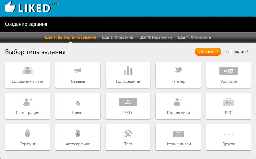The width and height of the screenshot is (256, 159).
Task: Switch to the Оффлайн filter
Action: pos(237,52)
